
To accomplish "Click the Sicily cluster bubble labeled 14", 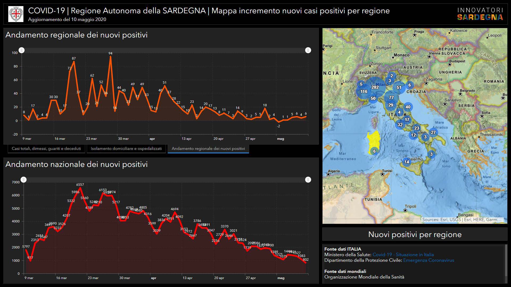I will pos(407,162).
